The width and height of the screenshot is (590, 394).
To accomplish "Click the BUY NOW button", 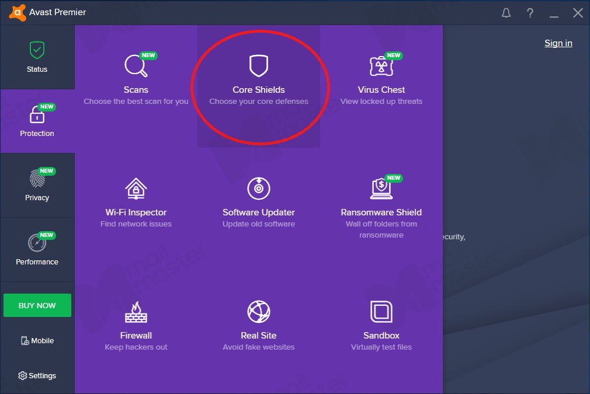I will (x=37, y=305).
